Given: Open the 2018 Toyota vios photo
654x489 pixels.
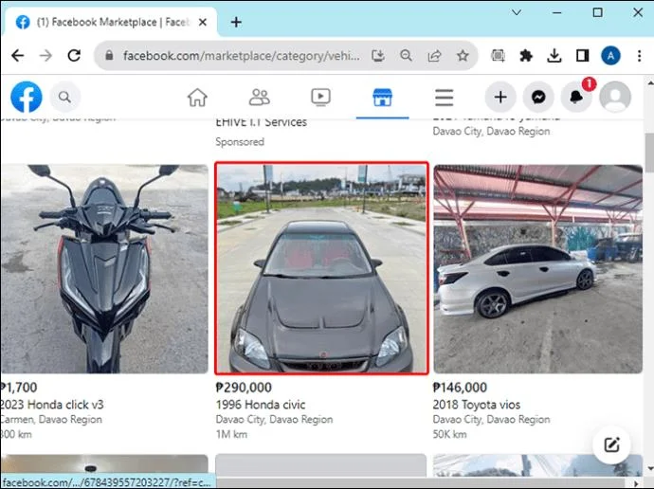Looking at the screenshot, I should point(537,268).
